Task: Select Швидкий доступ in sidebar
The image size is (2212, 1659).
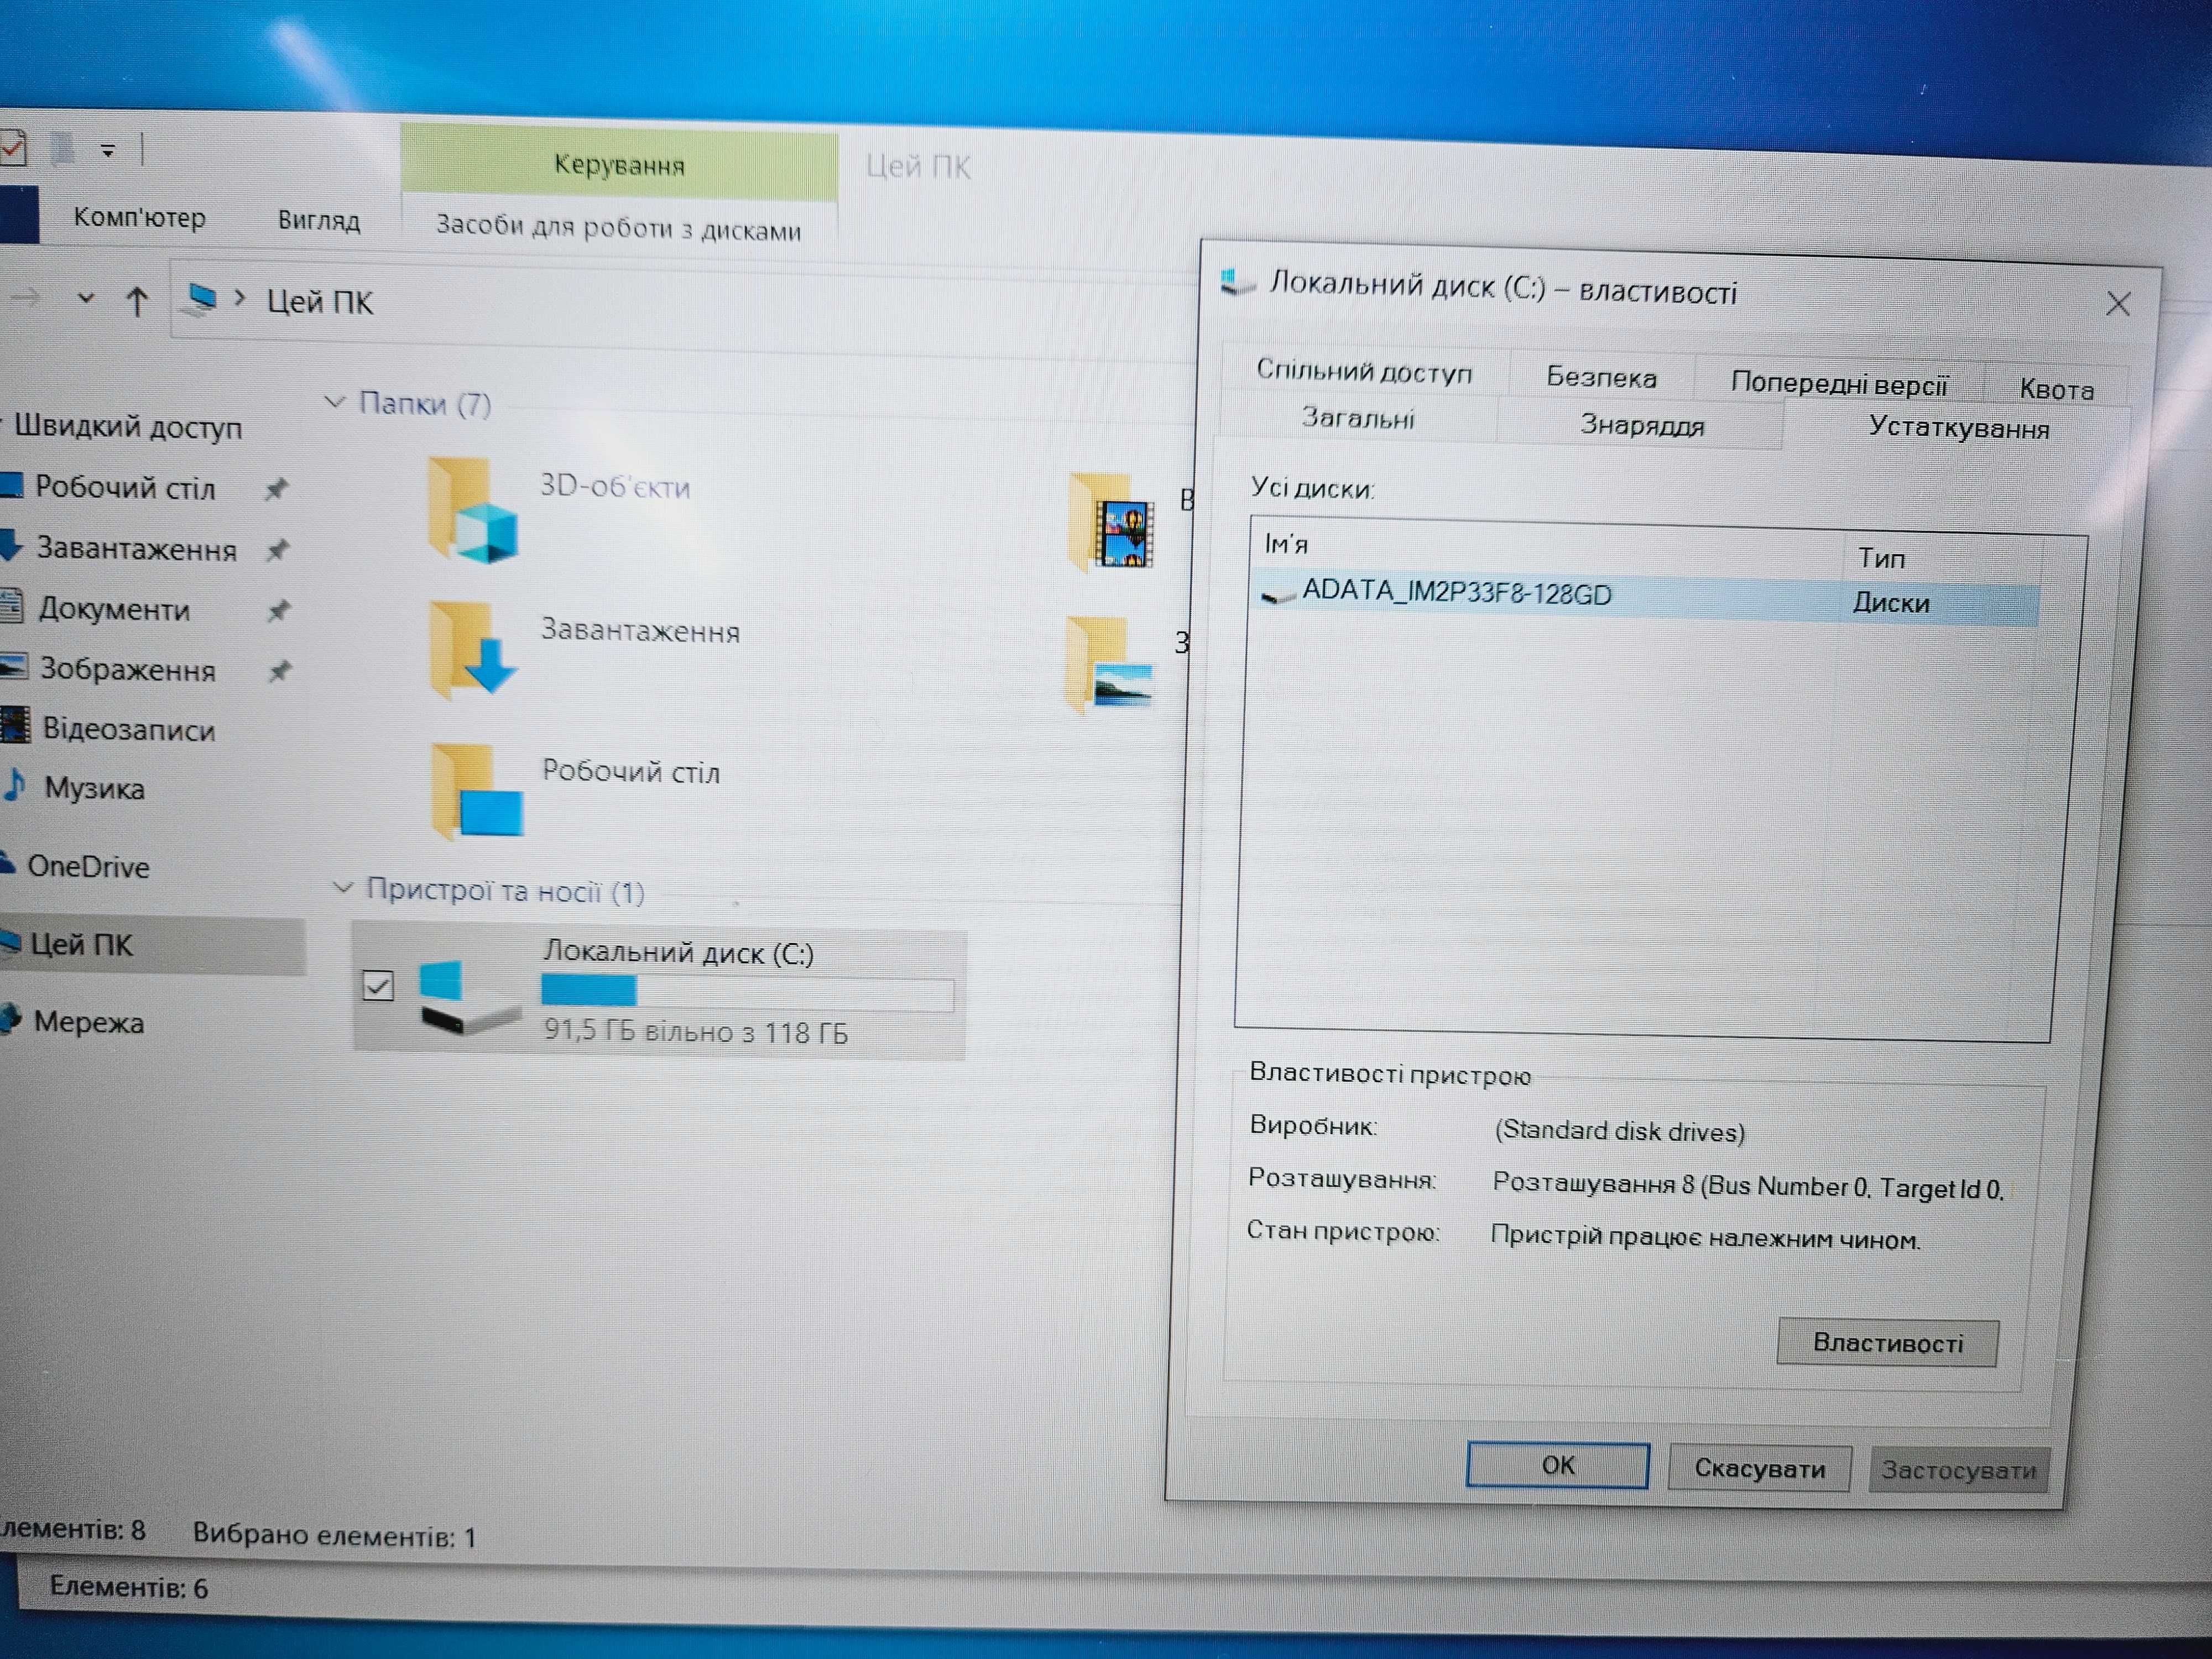Action: 128,427
